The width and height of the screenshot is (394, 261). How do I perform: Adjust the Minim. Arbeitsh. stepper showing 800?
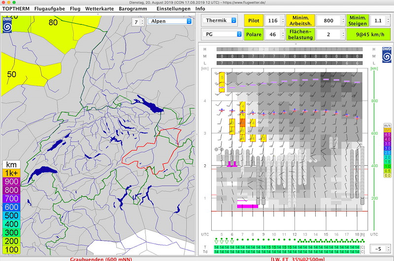pyautogui.click(x=343, y=20)
